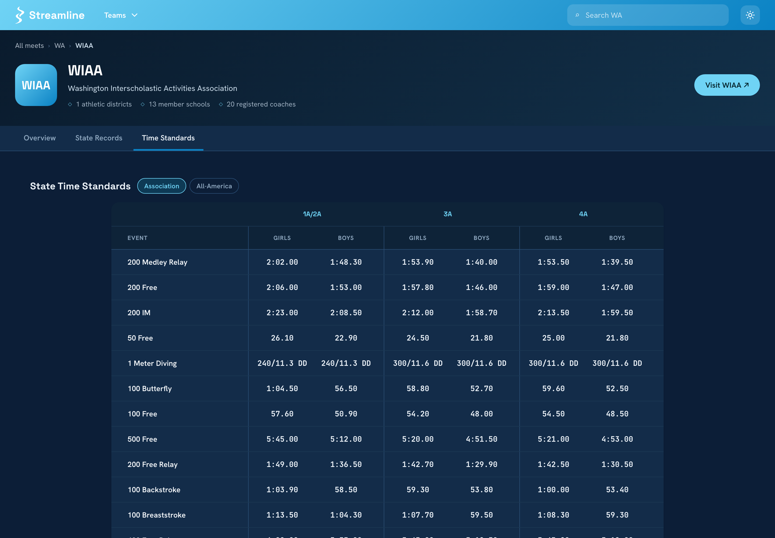Click the 100 Backstroke row label
This screenshot has height=538, width=775.
pyautogui.click(x=154, y=490)
